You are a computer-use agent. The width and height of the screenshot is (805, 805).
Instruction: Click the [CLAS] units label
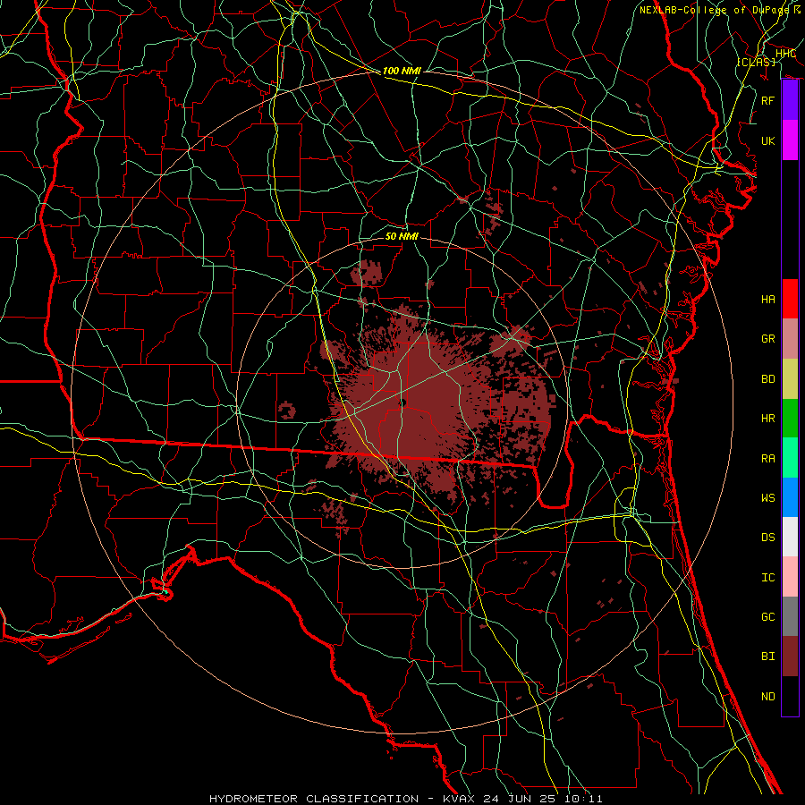(756, 62)
